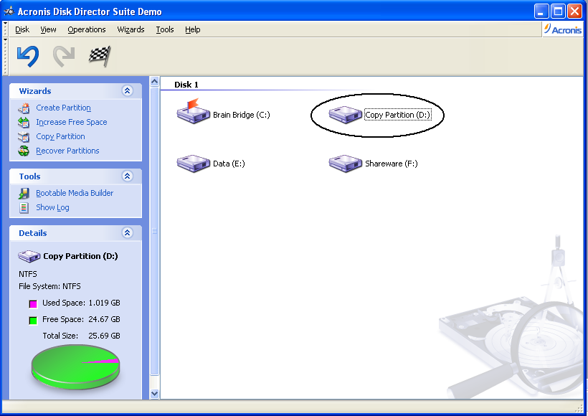Click the Used Space 1.019 GB value
Viewport: 588px width, 416px height.
click(104, 303)
